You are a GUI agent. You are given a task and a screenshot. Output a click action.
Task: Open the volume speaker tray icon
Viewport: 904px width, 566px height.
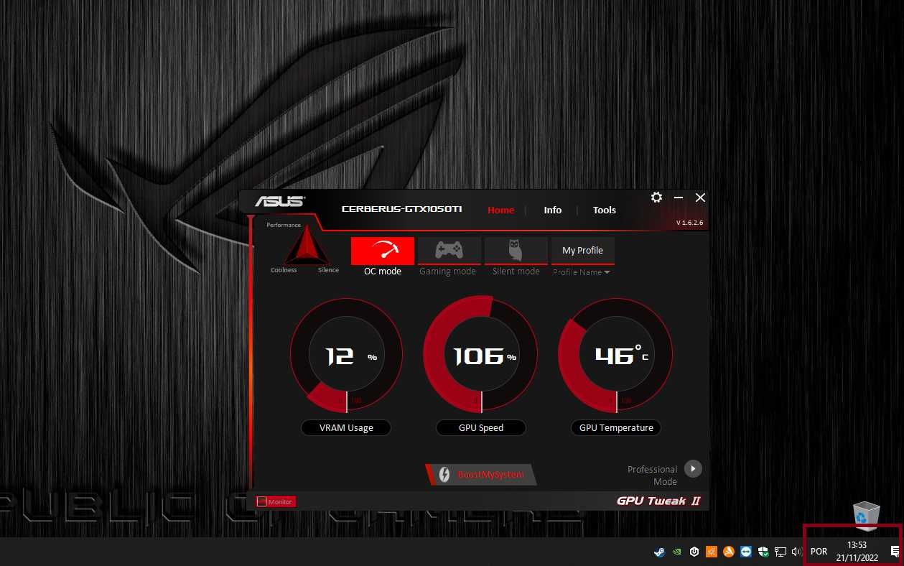[796, 552]
